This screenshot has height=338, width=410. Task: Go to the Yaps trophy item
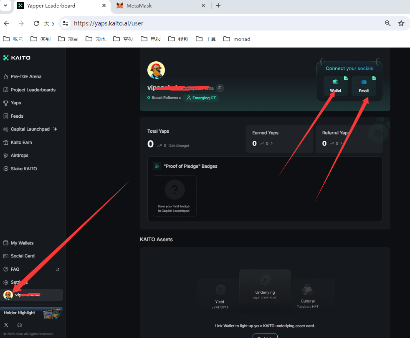tap(12, 103)
